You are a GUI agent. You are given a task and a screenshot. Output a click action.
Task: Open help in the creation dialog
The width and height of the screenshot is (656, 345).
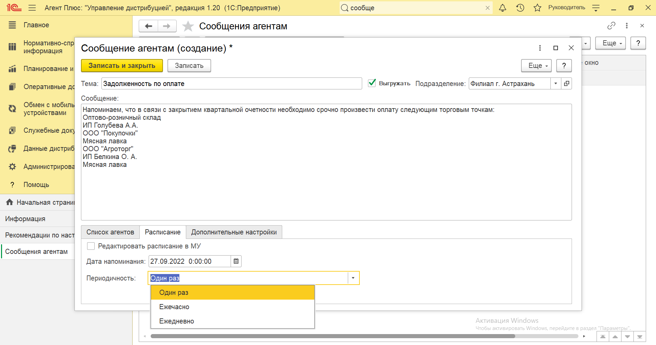tap(564, 66)
